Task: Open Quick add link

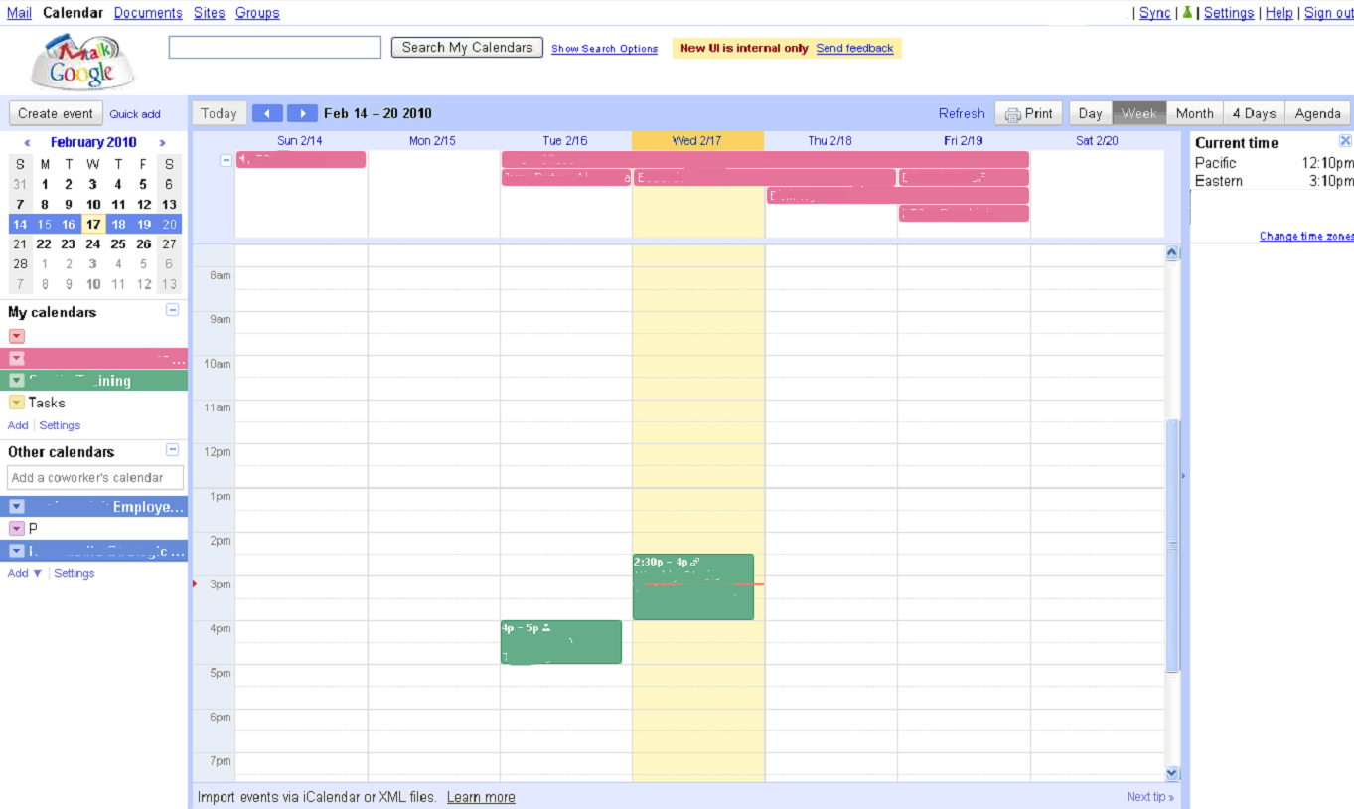Action: (x=135, y=114)
